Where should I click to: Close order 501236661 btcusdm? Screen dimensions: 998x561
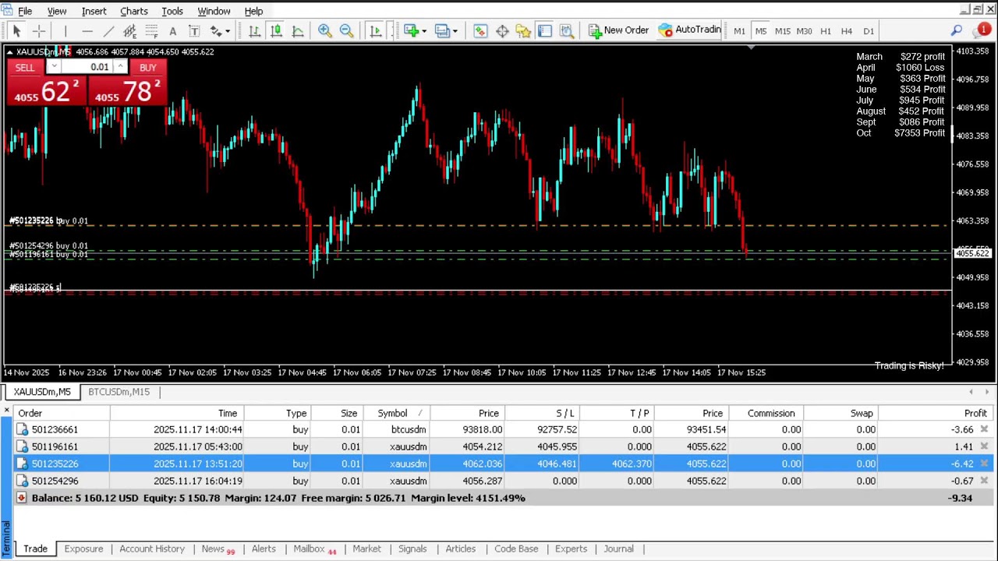(984, 429)
